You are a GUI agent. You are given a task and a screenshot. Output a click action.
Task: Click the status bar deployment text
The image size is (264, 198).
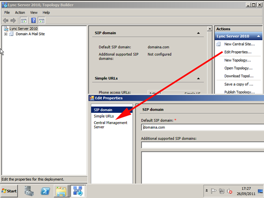pyautogui.click(x=33, y=179)
